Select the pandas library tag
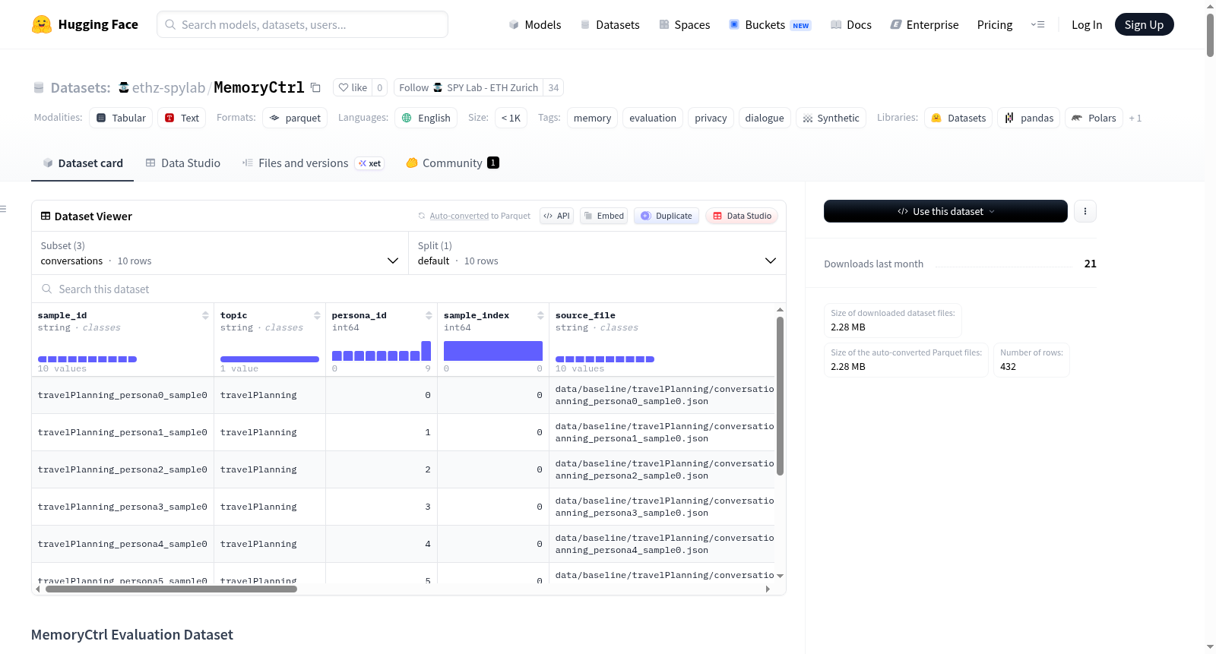The width and height of the screenshot is (1216, 654). pos(1029,118)
